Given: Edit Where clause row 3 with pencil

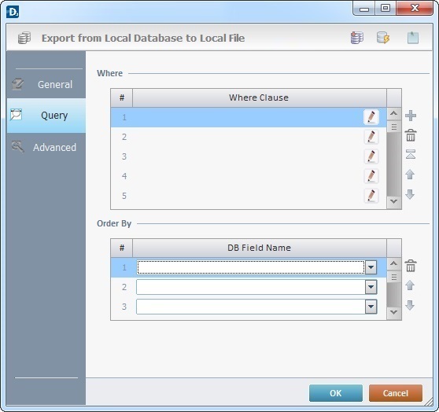Looking at the screenshot, I should (x=371, y=156).
